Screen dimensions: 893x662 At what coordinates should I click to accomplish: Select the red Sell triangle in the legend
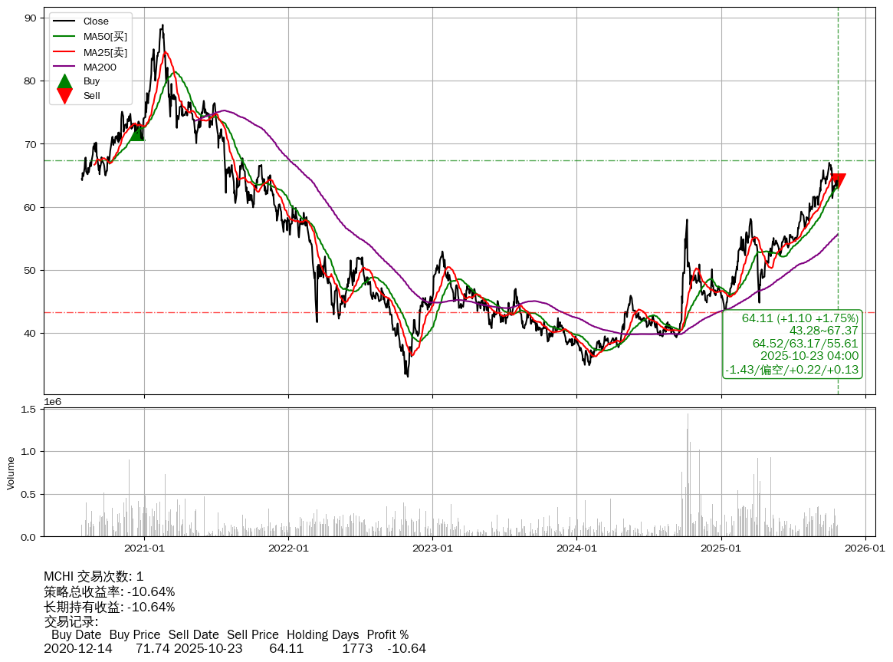[65, 96]
